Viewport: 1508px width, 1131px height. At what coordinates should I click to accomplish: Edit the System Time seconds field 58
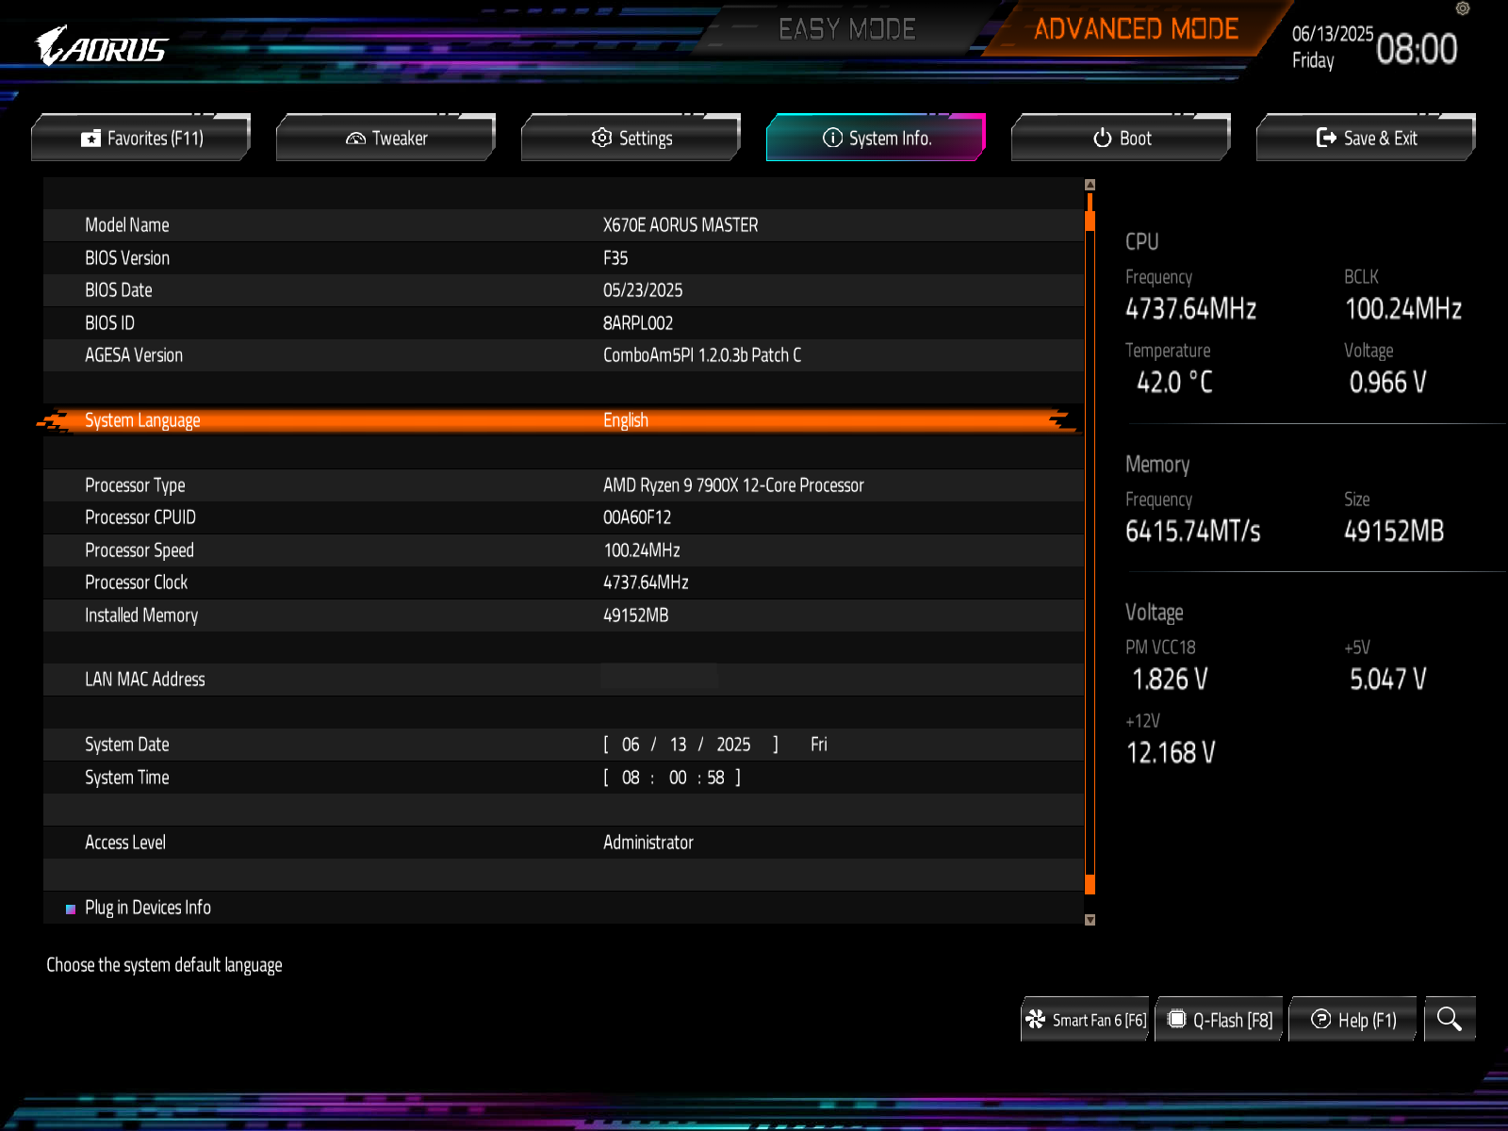716,778
